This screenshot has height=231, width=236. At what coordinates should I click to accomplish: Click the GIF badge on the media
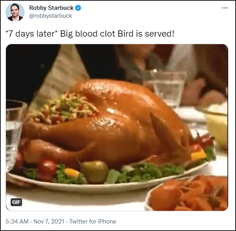pos(16,202)
